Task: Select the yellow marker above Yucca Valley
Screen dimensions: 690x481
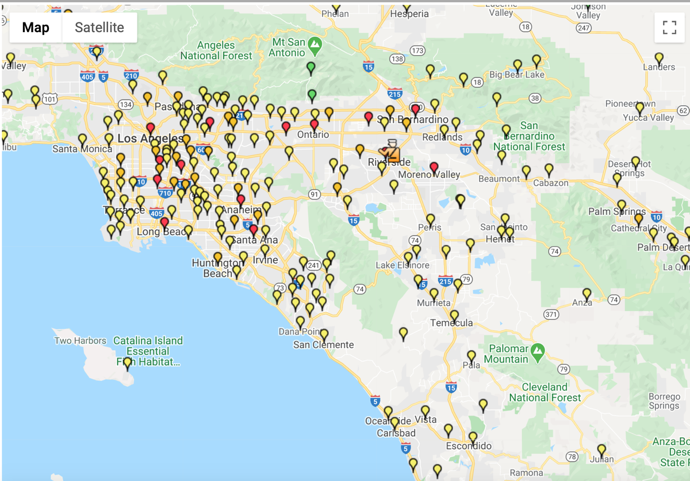Action: click(x=640, y=109)
